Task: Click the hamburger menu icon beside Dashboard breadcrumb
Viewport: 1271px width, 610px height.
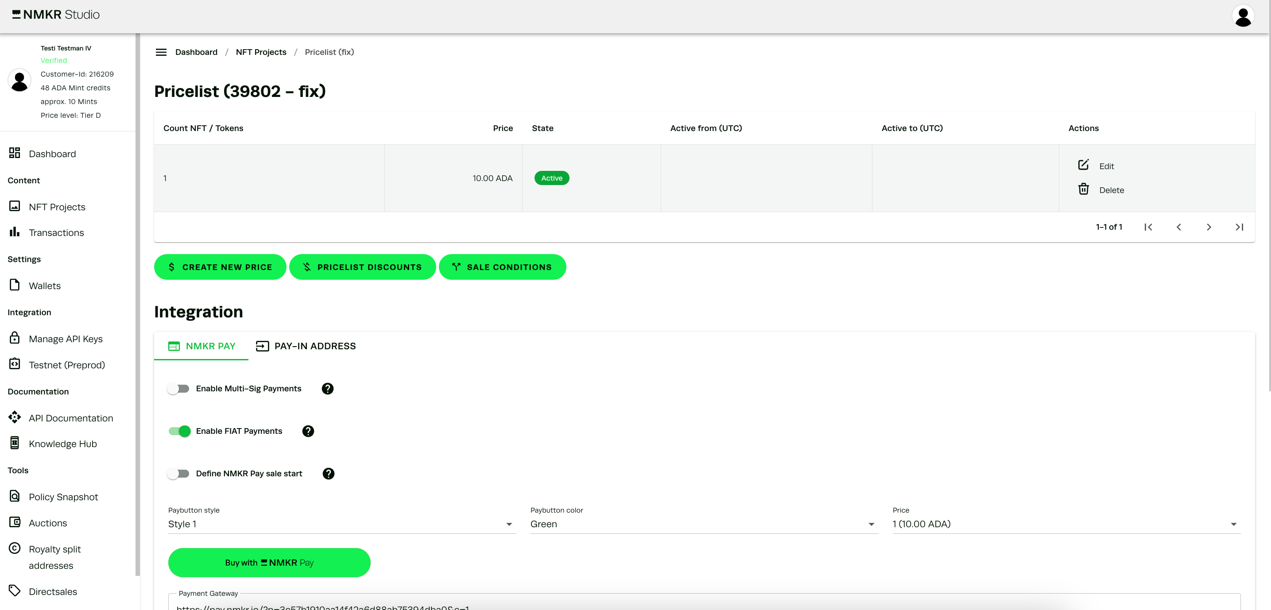Action: coord(161,52)
